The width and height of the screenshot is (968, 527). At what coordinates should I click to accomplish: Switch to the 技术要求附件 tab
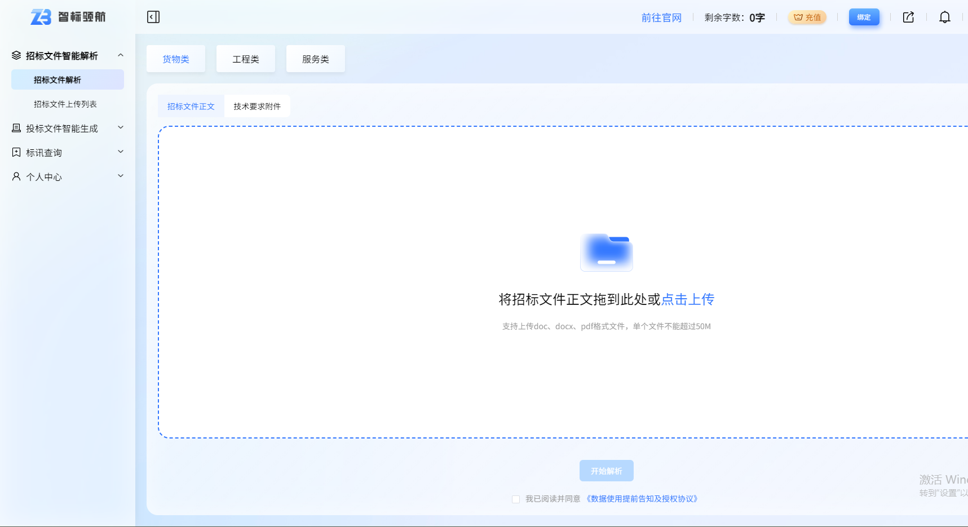point(257,106)
